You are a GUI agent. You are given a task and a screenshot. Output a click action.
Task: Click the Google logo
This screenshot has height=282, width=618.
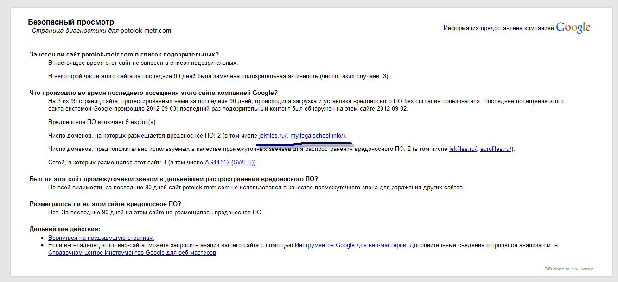tap(573, 28)
